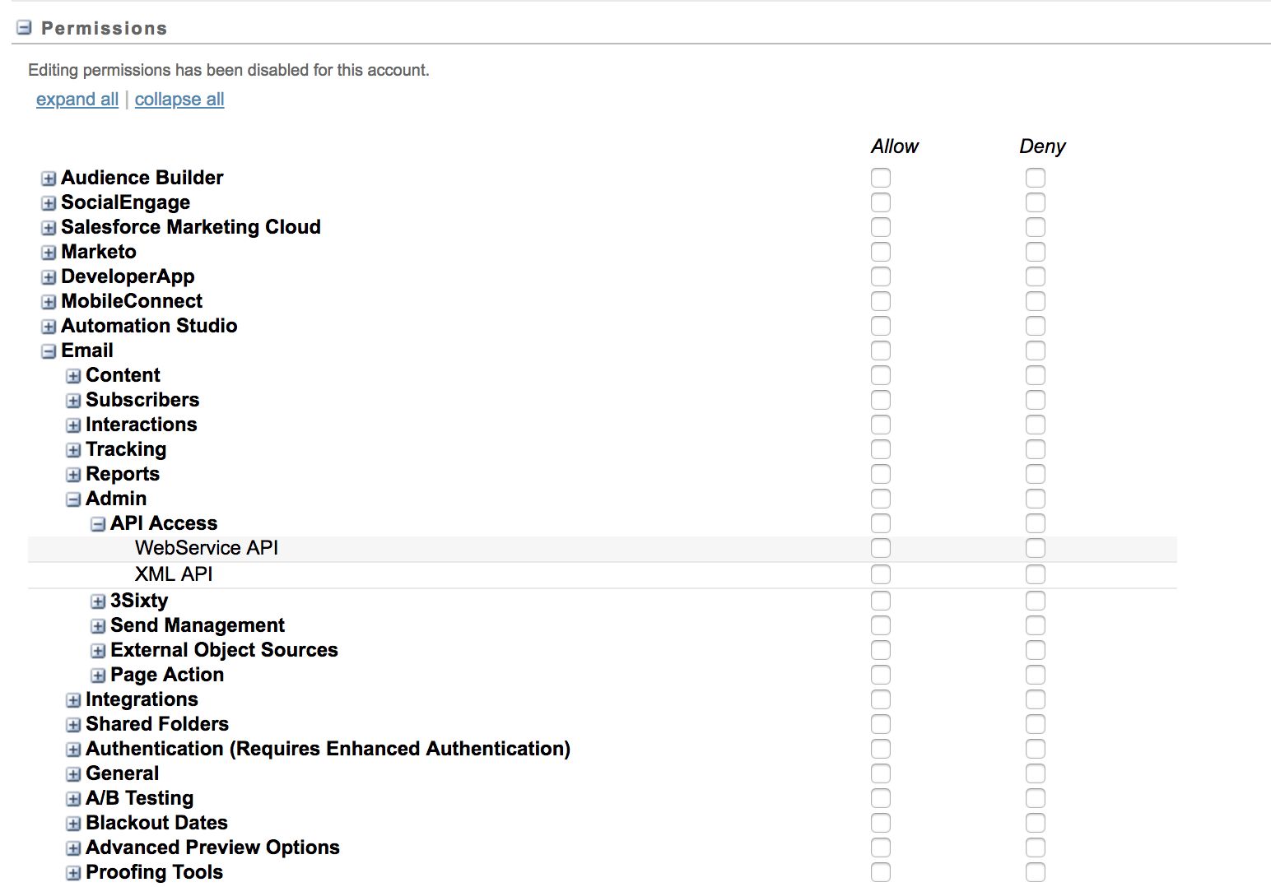Screen dimensions: 1271x887
Task: Check Deny for Send Management
Action: 1036,625
